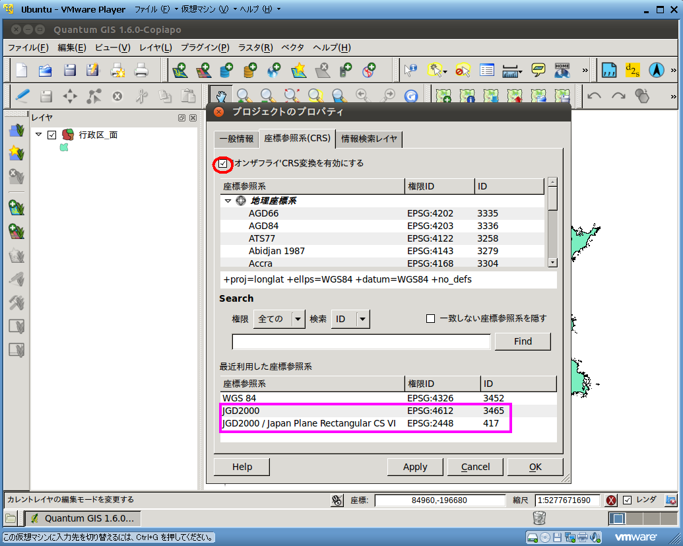Open project with the folder icon
This screenshot has height=546, width=683.
[46, 70]
